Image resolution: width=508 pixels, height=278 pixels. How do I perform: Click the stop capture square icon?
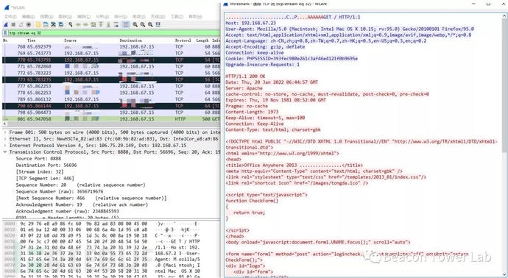click(x=13, y=24)
